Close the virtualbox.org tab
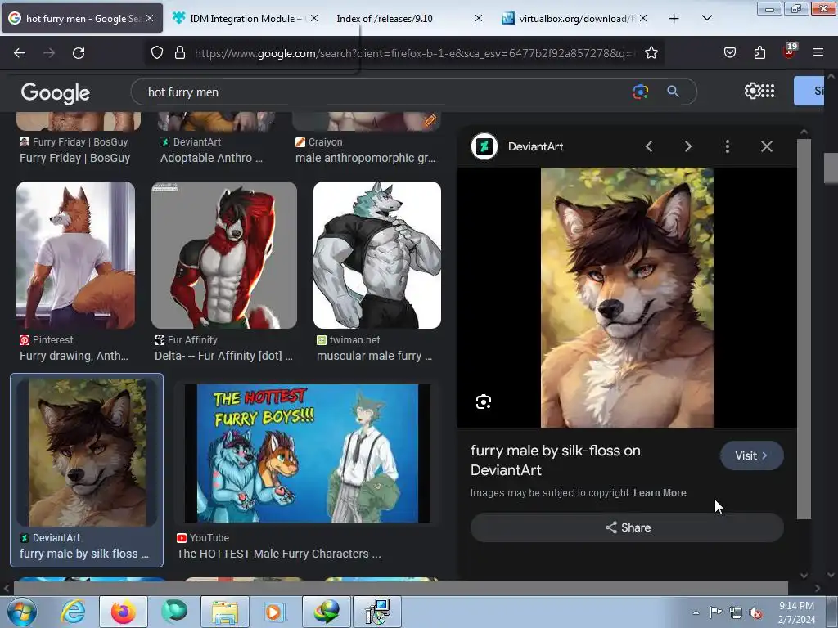This screenshot has height=628, width=838. (x=643, y=18)
